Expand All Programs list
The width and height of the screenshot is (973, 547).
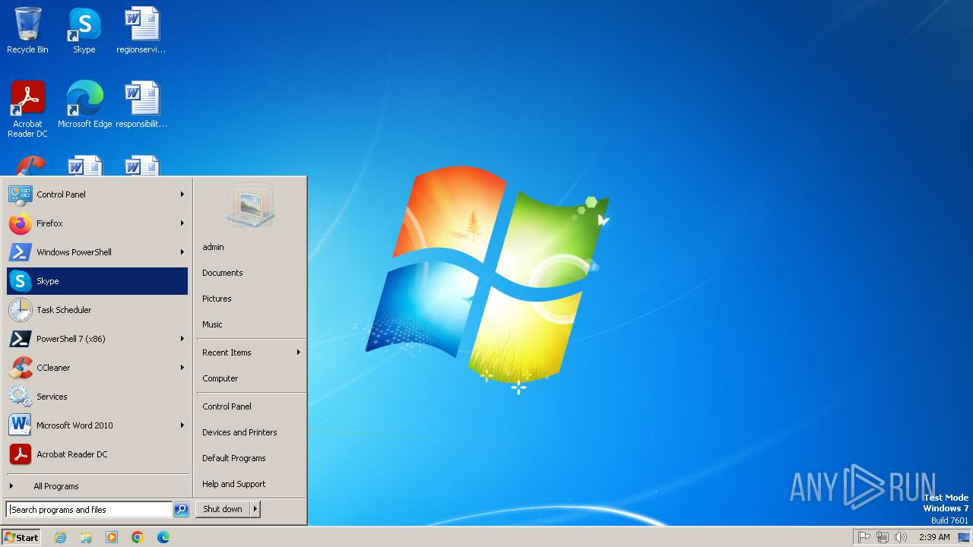point(97,486)
